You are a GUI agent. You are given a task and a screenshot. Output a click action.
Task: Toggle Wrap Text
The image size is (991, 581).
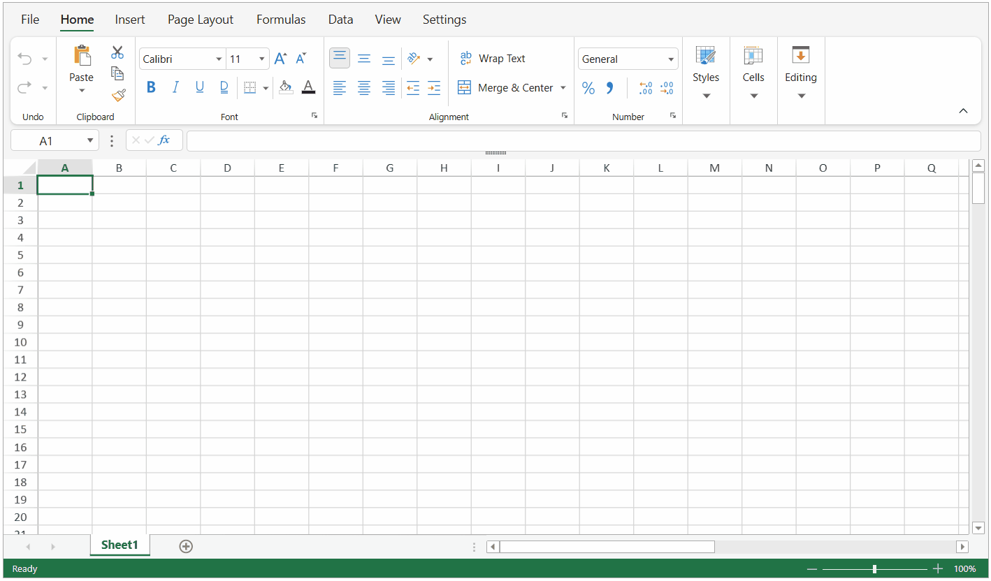pos(493,59)
